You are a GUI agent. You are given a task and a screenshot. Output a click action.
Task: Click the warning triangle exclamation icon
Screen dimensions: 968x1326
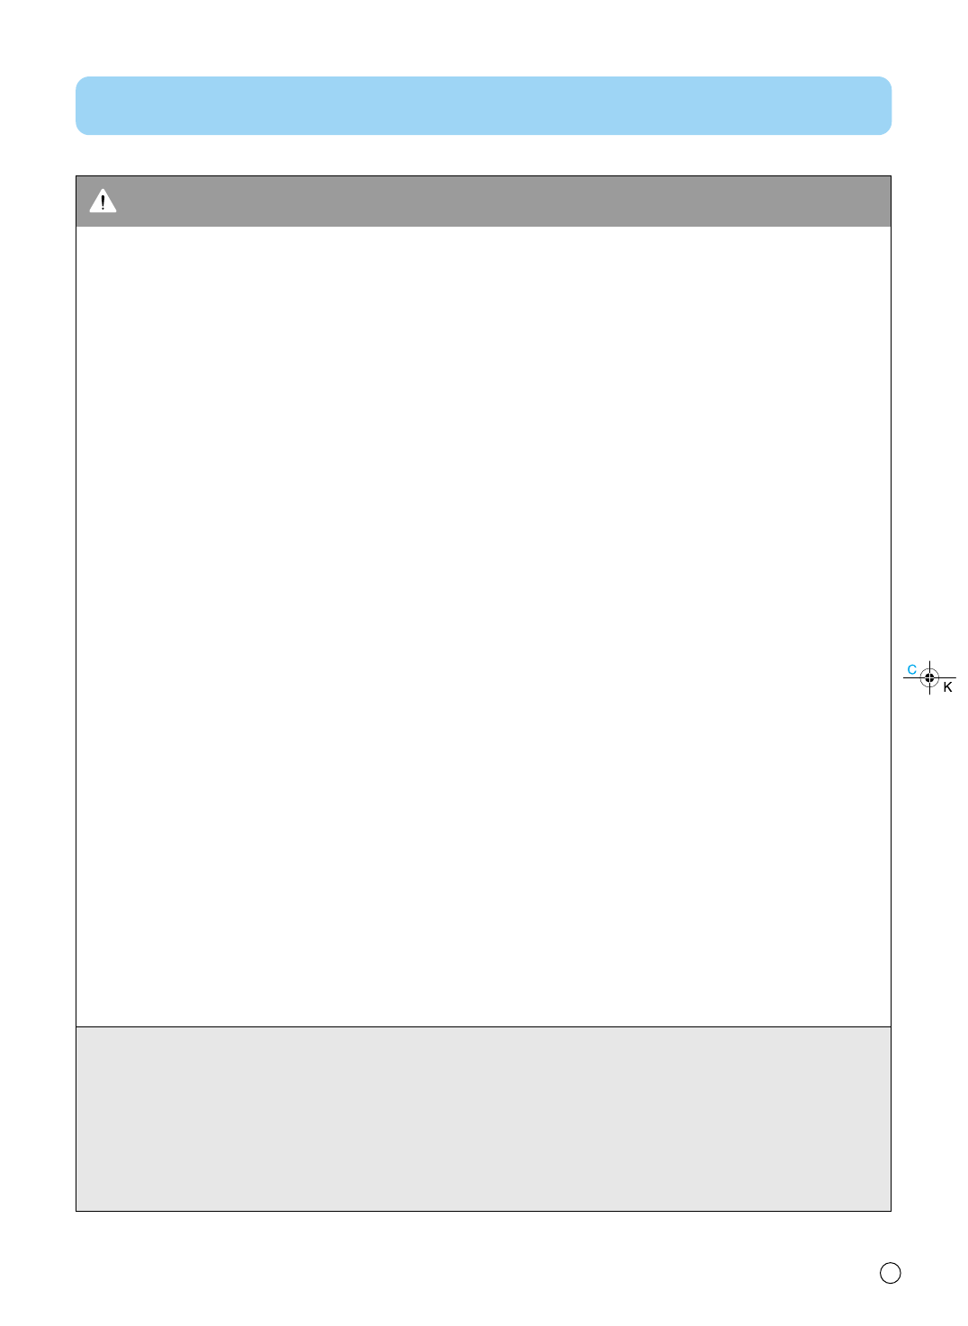pyautogui.click(x=103, y=201)
